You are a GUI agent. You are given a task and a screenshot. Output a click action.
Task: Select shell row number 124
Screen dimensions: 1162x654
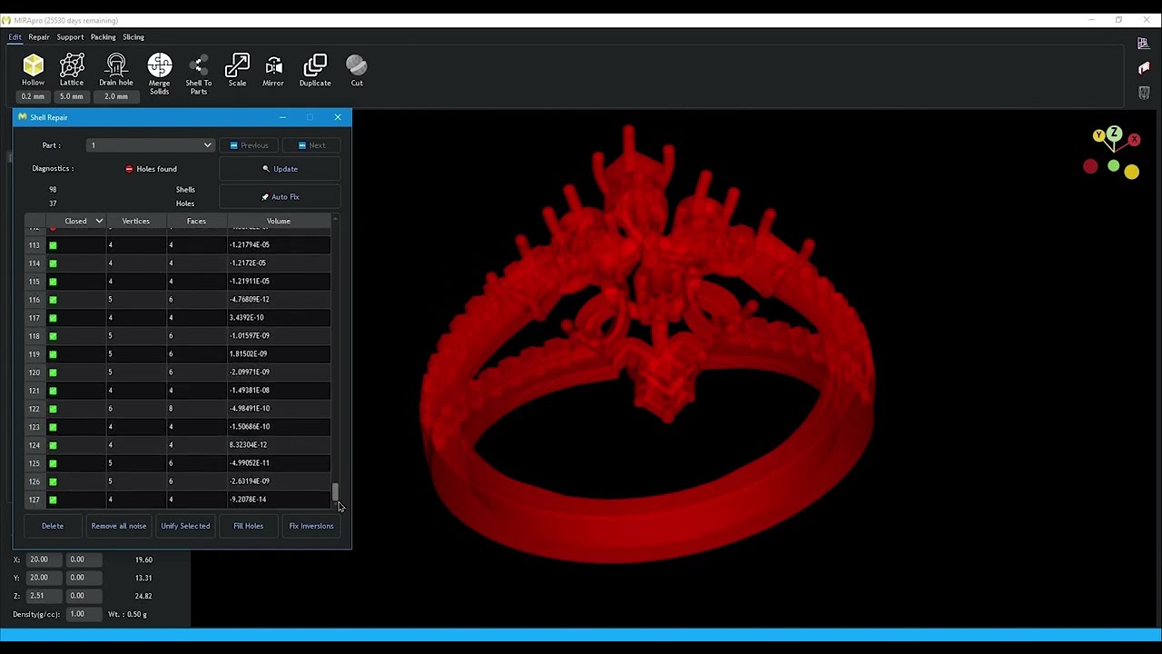[x=34, y=445]
